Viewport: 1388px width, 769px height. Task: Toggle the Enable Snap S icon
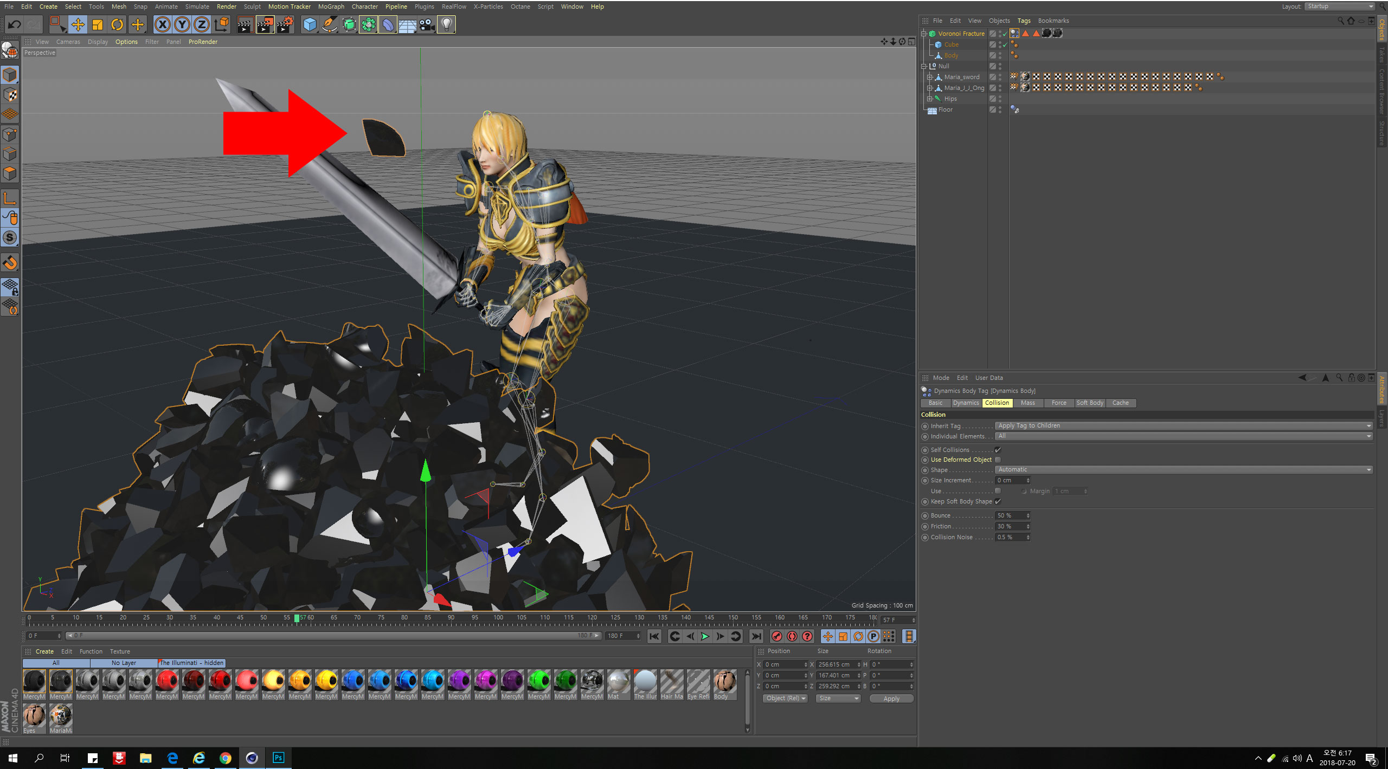[10, 237]
